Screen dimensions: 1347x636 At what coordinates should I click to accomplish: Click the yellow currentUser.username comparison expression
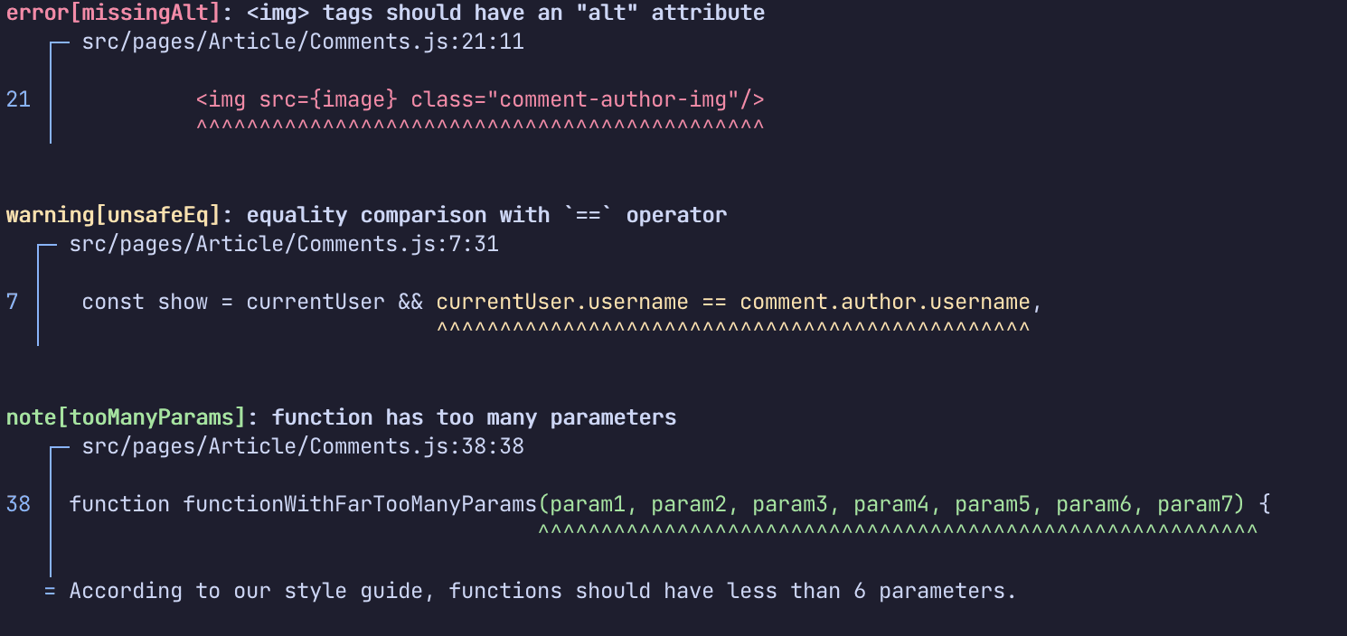tap(732, 301)
